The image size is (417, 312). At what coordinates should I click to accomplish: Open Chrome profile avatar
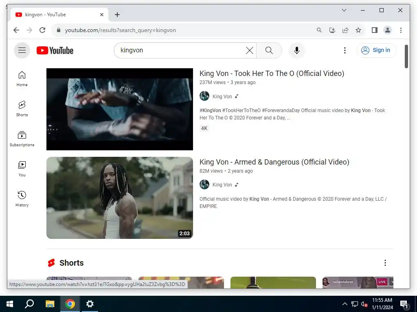pos(388,30)
